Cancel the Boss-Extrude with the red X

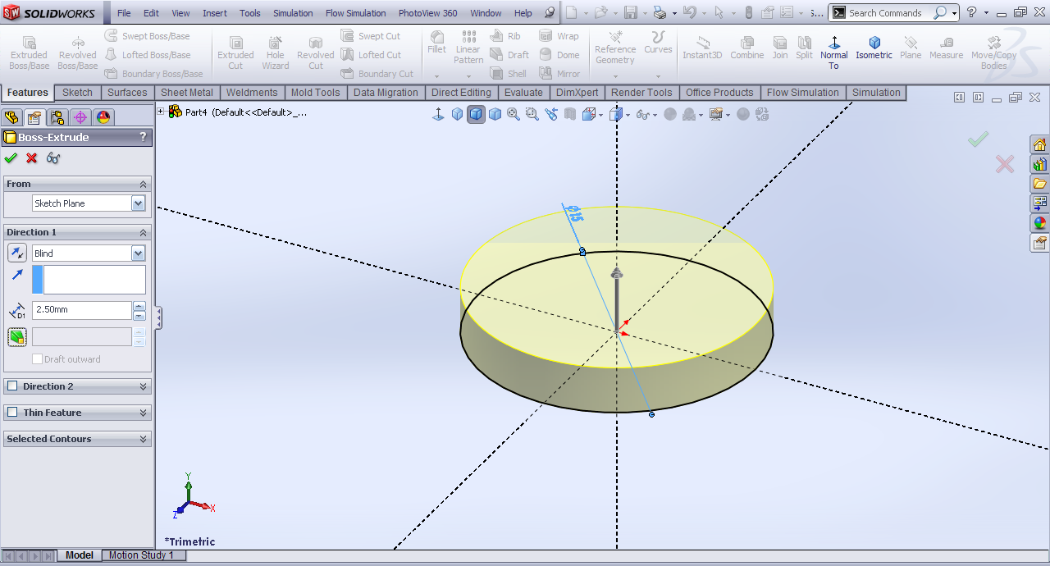click(32, 158)
